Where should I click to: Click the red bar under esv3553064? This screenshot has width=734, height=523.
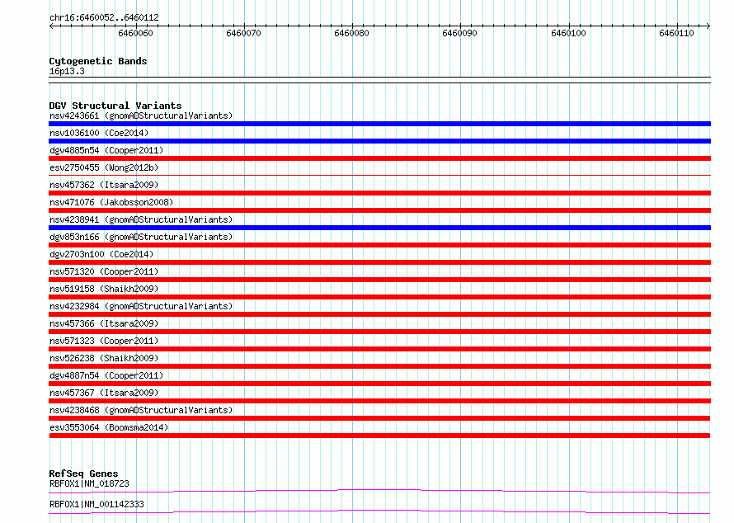pyautogui.click(x=379, y=436)
